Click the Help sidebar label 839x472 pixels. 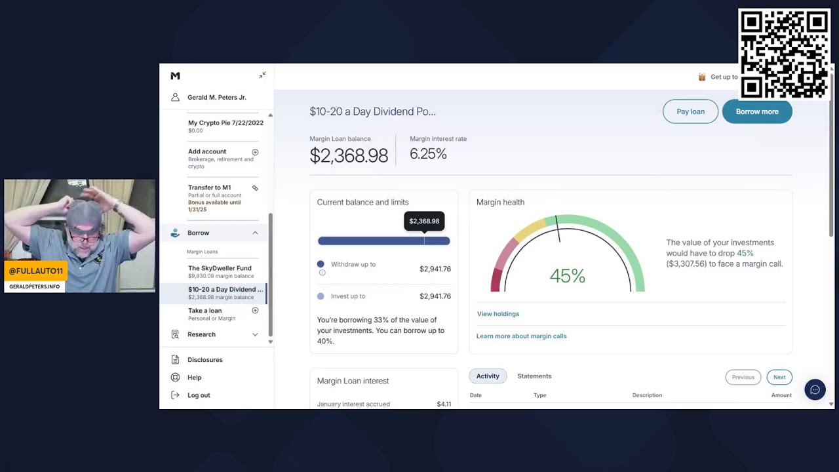click(195, 378)
